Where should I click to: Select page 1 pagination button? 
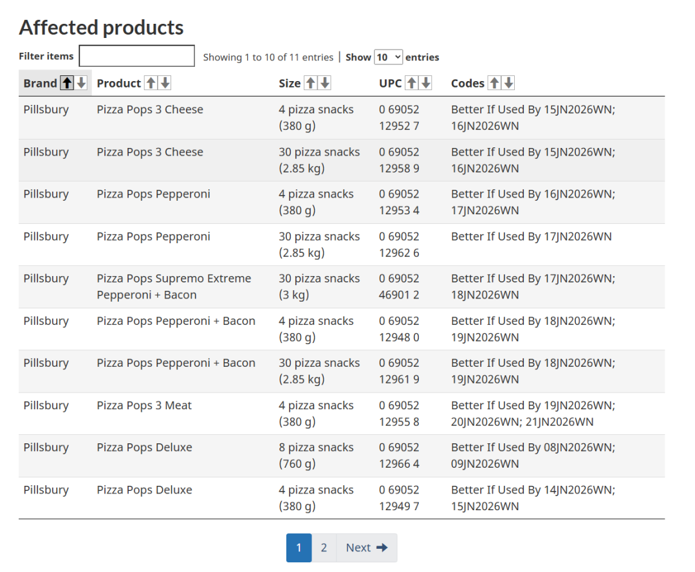tap(299, 548)
